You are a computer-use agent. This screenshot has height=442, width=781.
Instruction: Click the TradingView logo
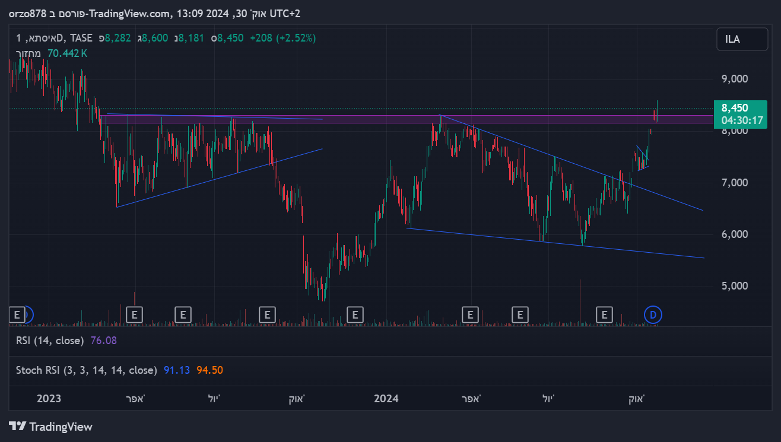click(x=51, y=426)
